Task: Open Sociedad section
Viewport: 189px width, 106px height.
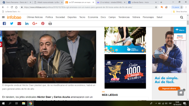Action: (x=60, y=17)
